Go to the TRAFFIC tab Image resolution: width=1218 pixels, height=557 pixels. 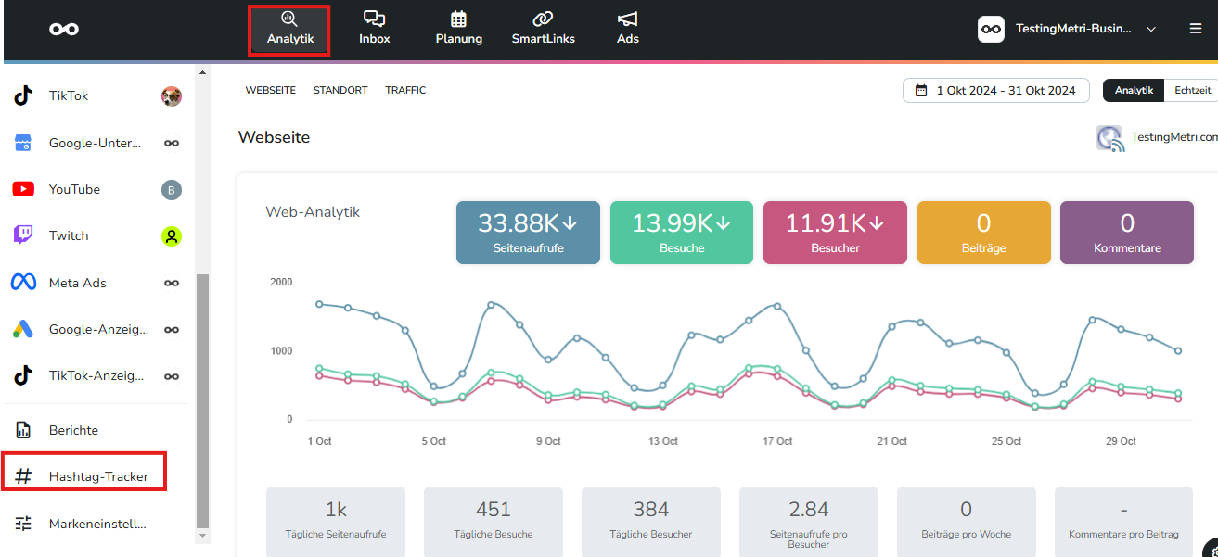coord(405,90)
